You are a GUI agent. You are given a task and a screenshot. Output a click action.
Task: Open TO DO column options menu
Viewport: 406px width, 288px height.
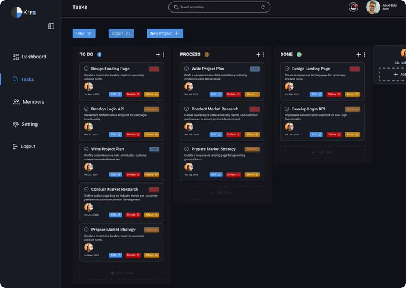point(164,54)
